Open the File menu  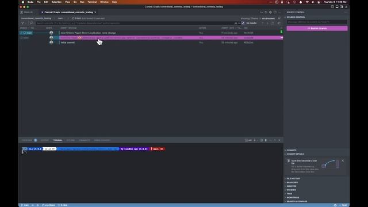39,2
